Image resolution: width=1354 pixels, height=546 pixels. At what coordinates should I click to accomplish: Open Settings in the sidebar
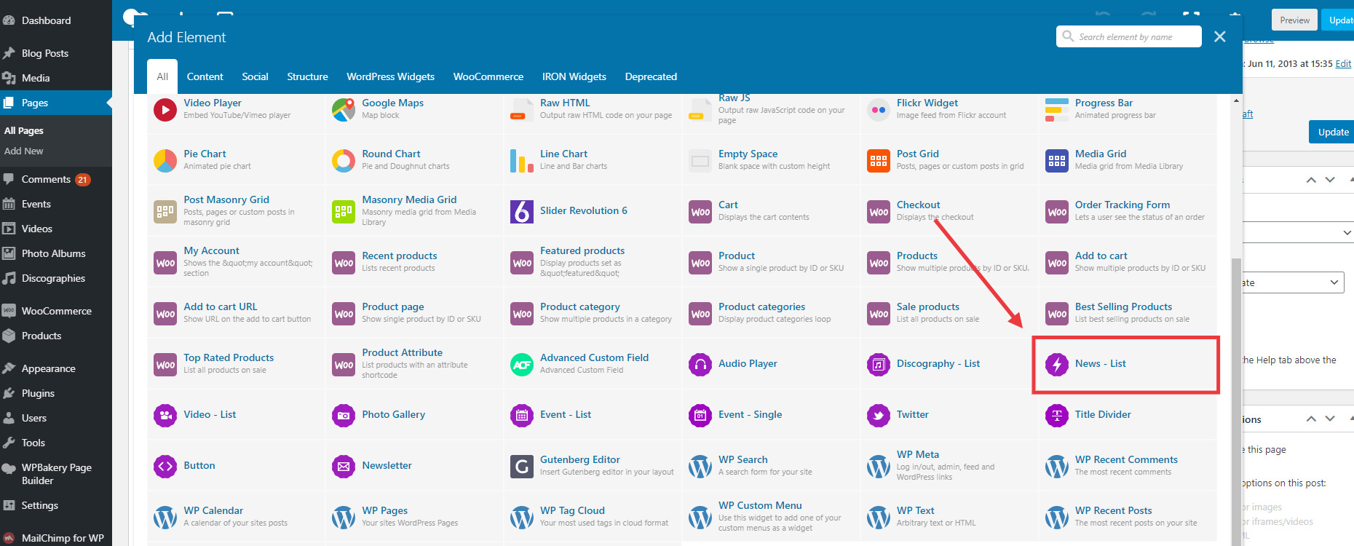(56, 505)
